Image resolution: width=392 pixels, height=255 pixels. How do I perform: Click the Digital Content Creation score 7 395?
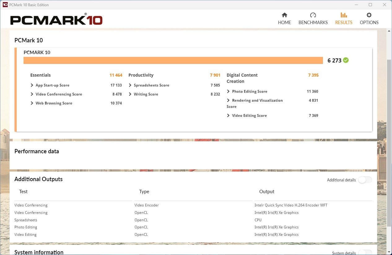coord(313,75)
